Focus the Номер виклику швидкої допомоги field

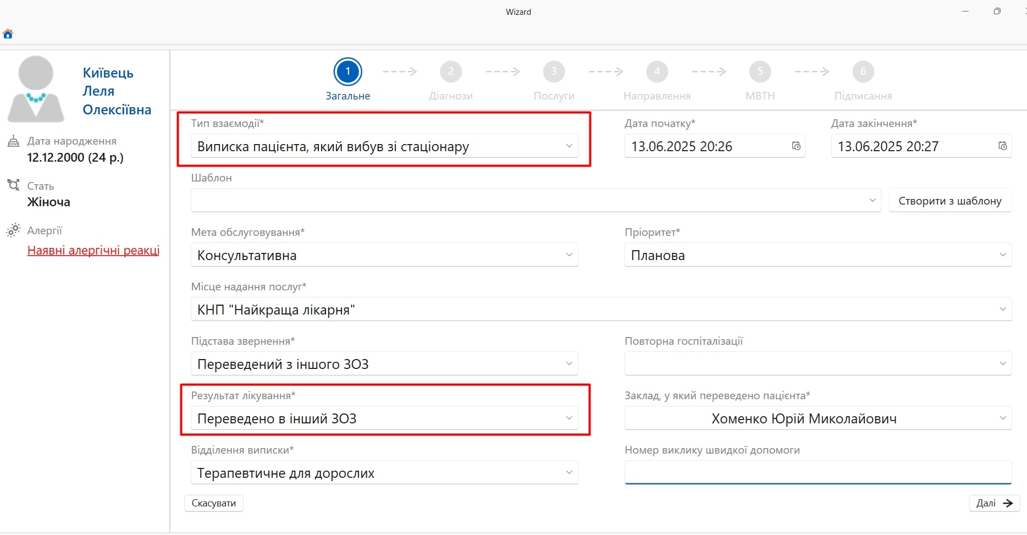pos(818,472)
